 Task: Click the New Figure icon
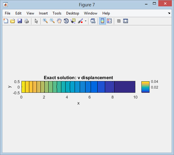6,21
